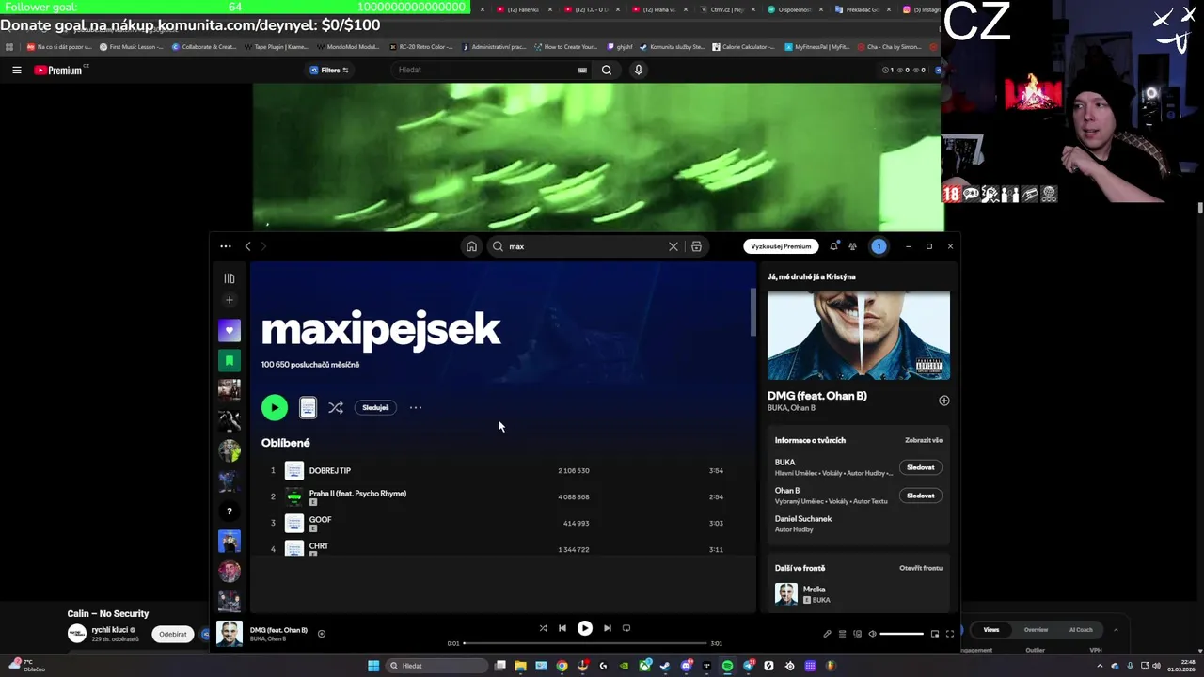This screenshot has height=677, width=1204.
Task: Toggle shuffle on the maxipejsek artist page
Action: pos(336,407)
